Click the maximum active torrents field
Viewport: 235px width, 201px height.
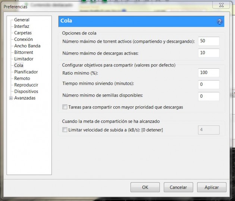point(209,41)
